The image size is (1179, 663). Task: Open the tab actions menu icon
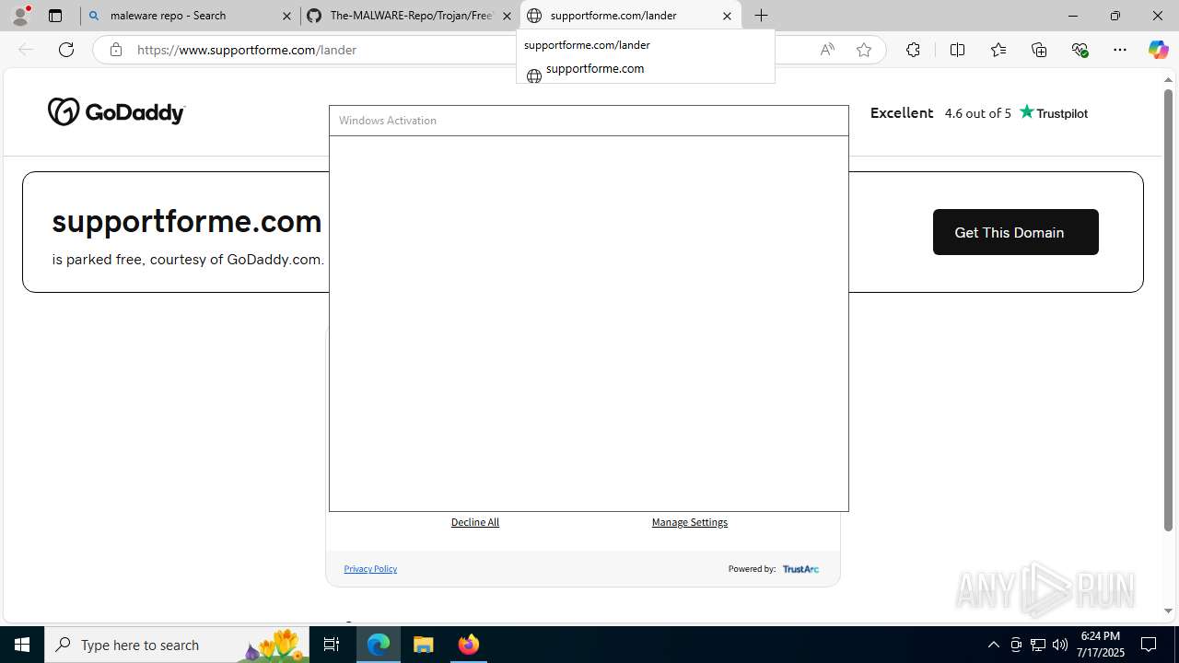[x=55, y=16]
